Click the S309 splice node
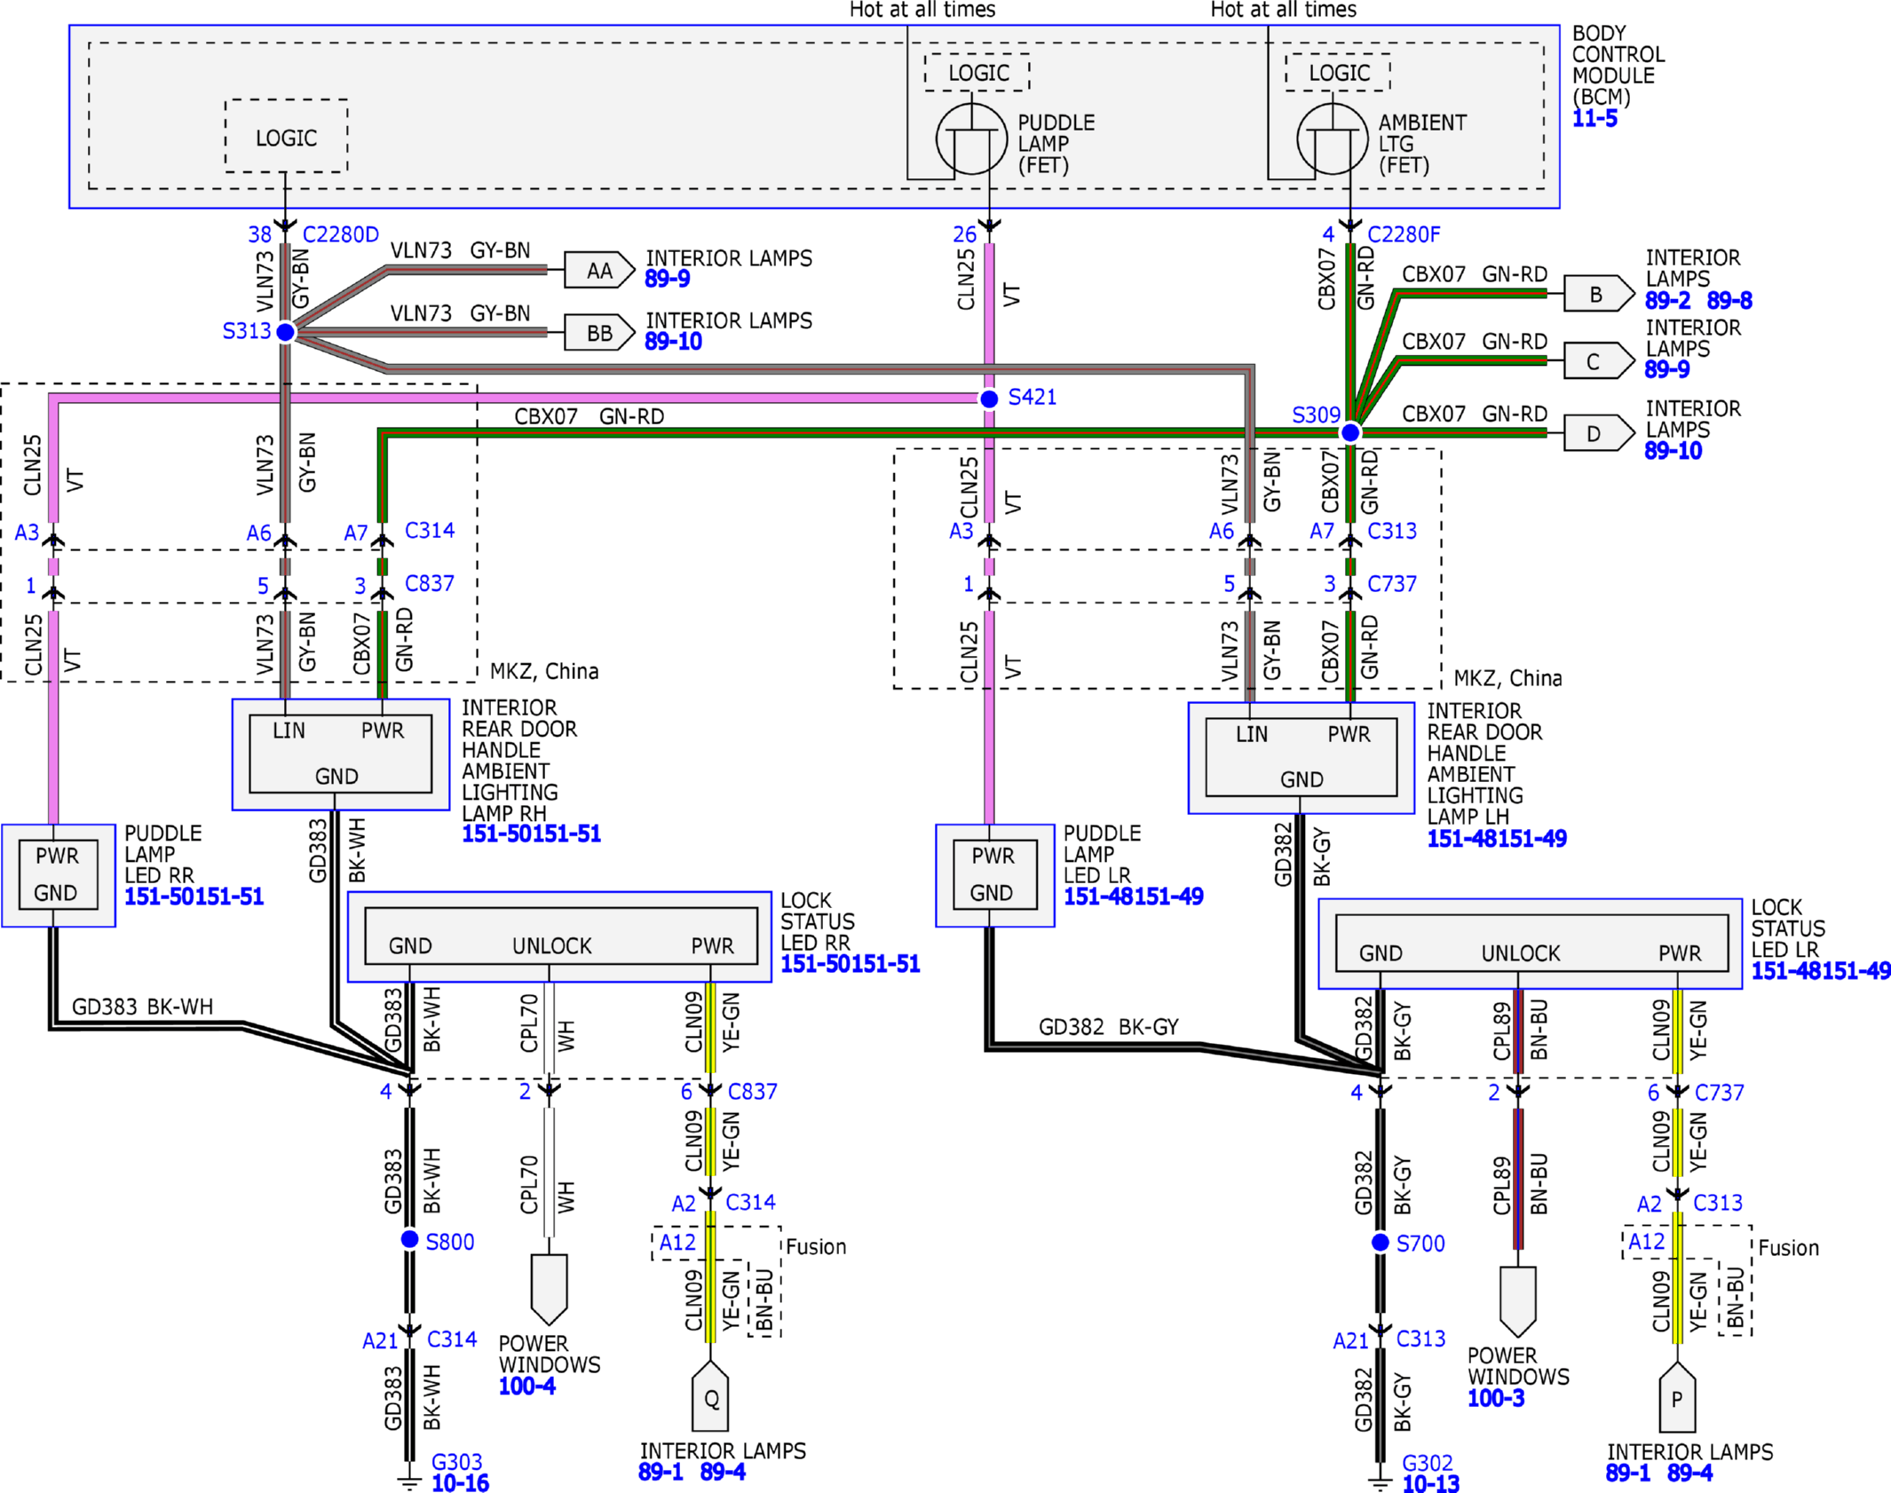The width and height of the screenshot is (1891, 1493). pyautogui.click(x=1349, y=432)
